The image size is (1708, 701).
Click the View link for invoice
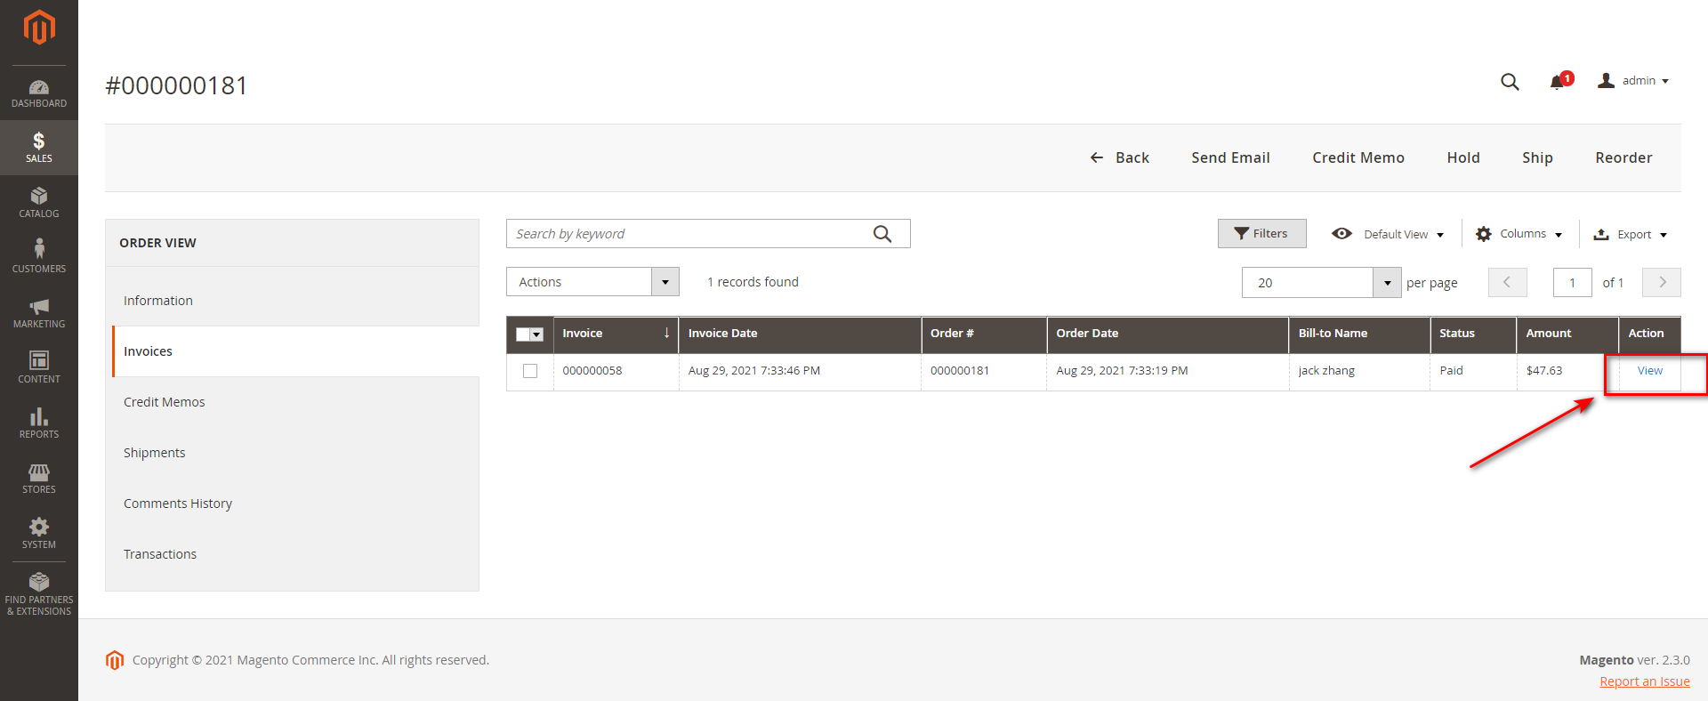tap(1649, 371)
